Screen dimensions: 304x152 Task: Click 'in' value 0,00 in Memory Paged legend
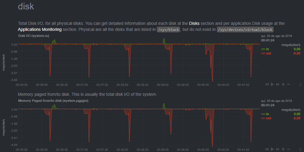point(297,114)
